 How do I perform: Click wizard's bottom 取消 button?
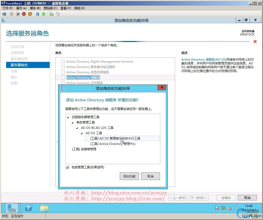tap(247, 198)
